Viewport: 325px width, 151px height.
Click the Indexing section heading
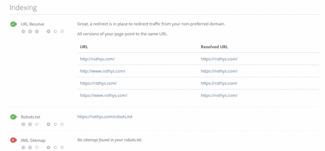coord(23,7)
